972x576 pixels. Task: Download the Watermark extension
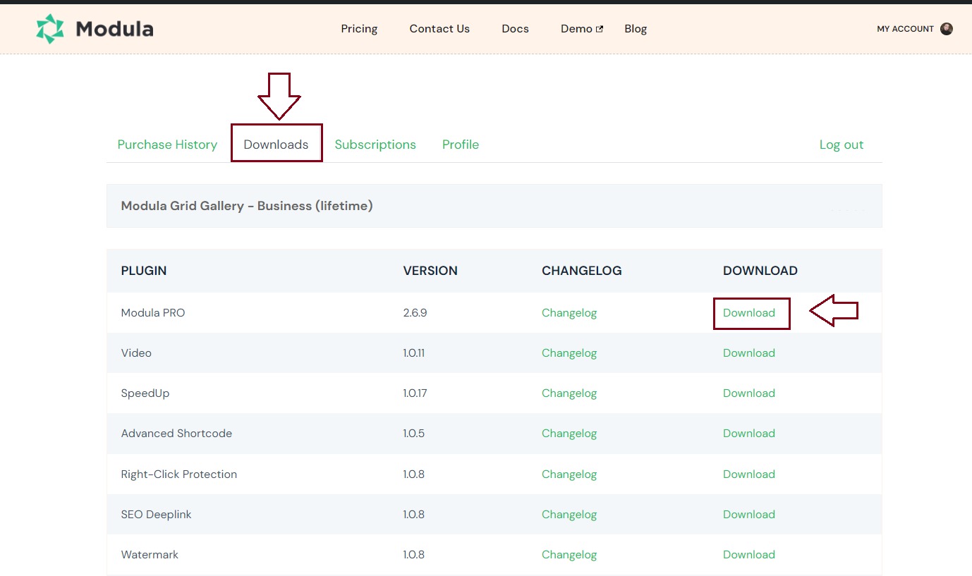pyautogui.click(x=748, y=555)
